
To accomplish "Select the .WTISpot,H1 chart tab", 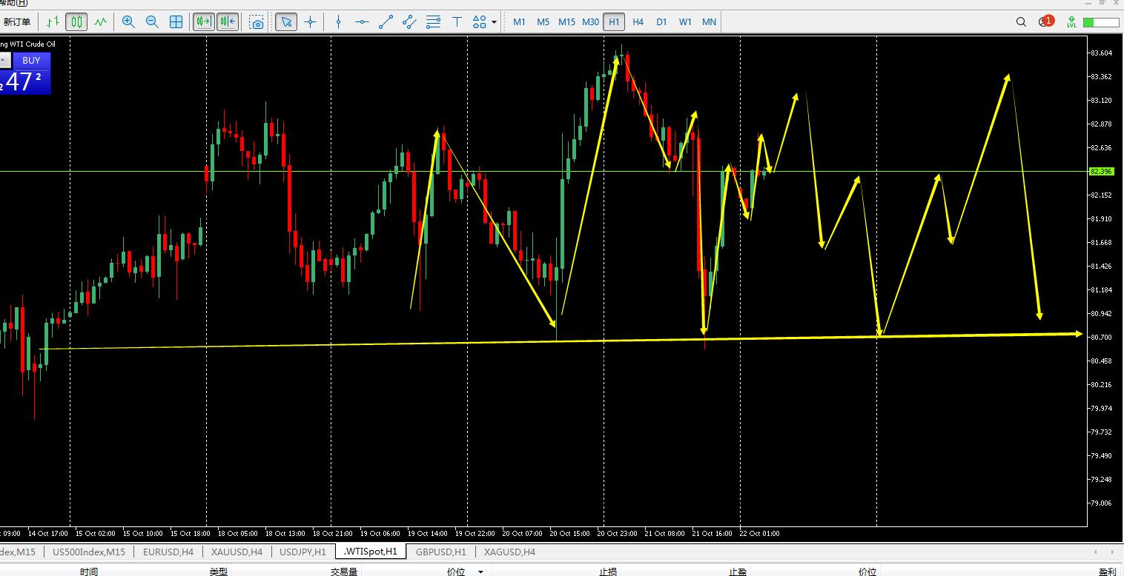I will pos(371,552).
